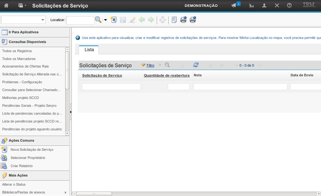Click the help question mark icon

289,6
